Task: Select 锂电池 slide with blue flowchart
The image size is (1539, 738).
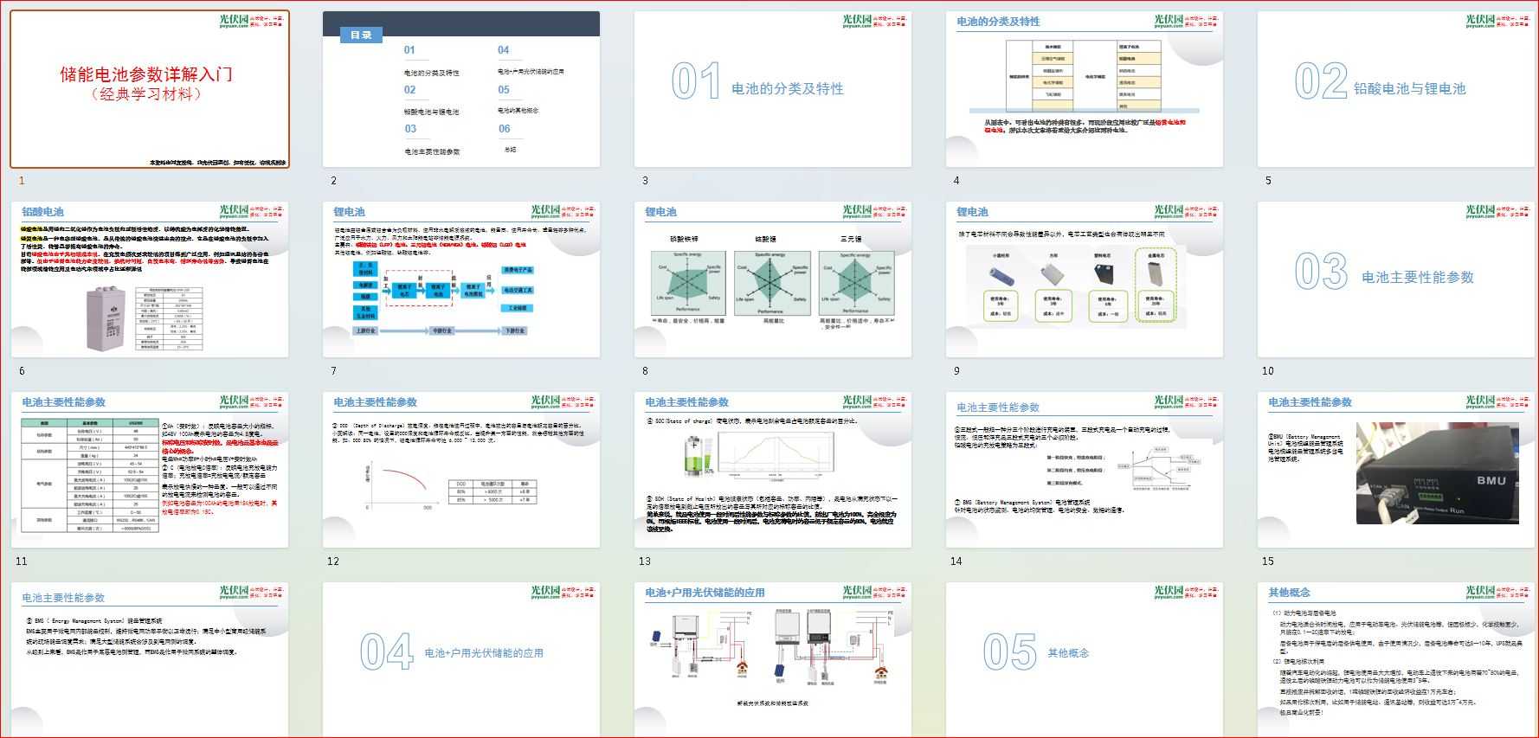Action: click(x=460, y=279)
